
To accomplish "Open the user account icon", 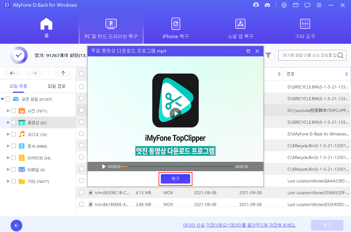I will (256, 5).
